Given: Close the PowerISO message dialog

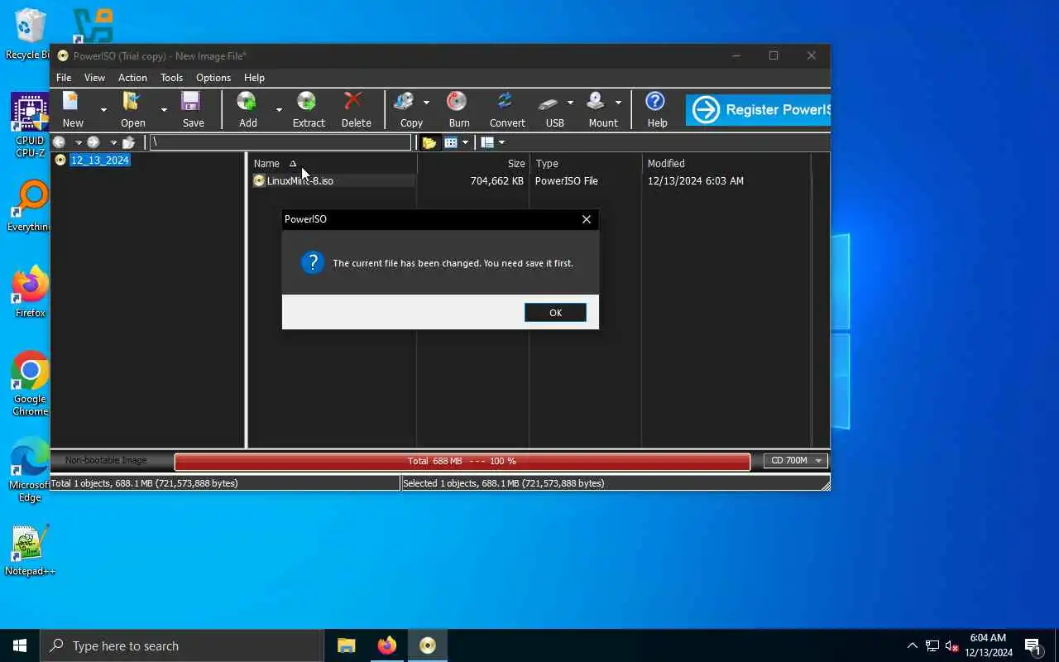Looking at the screenshot, I should [x=586, y=219].
